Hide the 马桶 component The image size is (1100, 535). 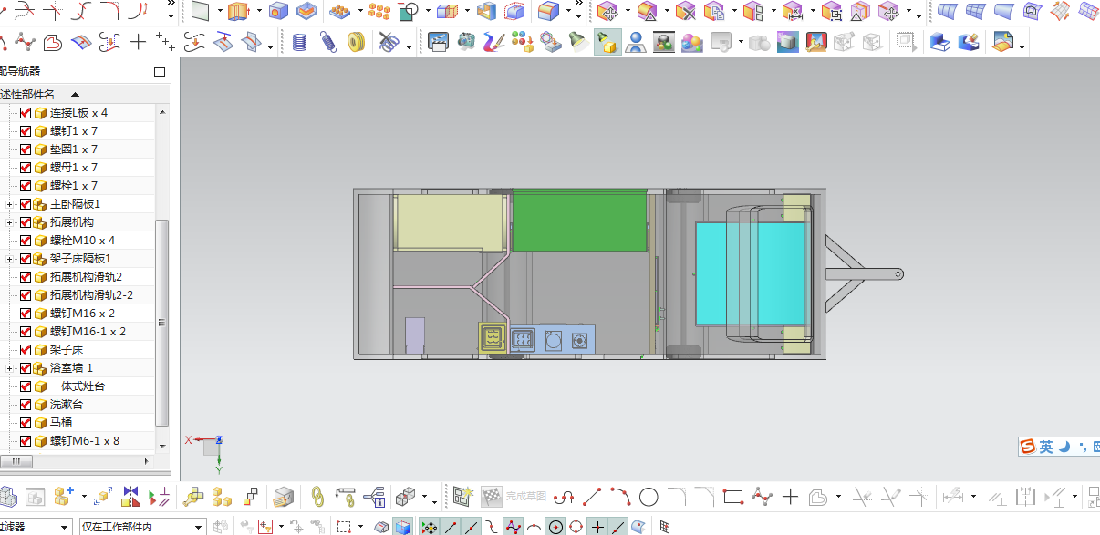coord(26,423)
